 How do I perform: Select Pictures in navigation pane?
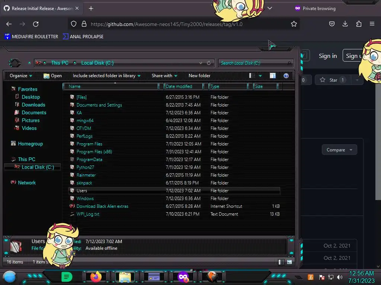click(x=31, y=120)
